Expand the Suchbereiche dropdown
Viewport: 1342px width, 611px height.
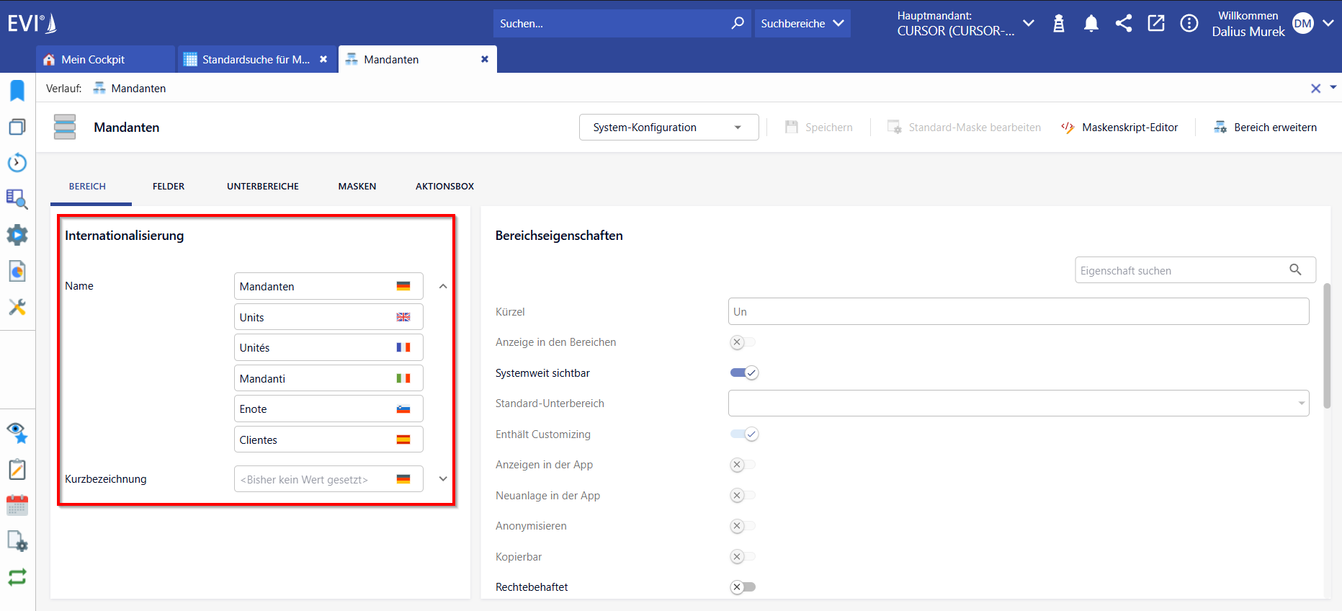pyautogui.click(x=802, y=24)
